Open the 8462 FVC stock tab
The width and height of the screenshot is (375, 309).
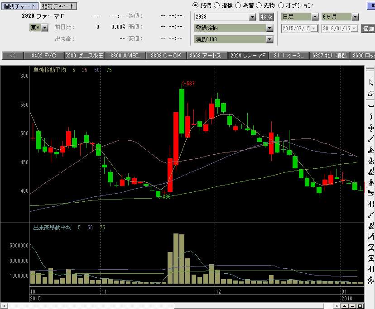coord(44,56)
